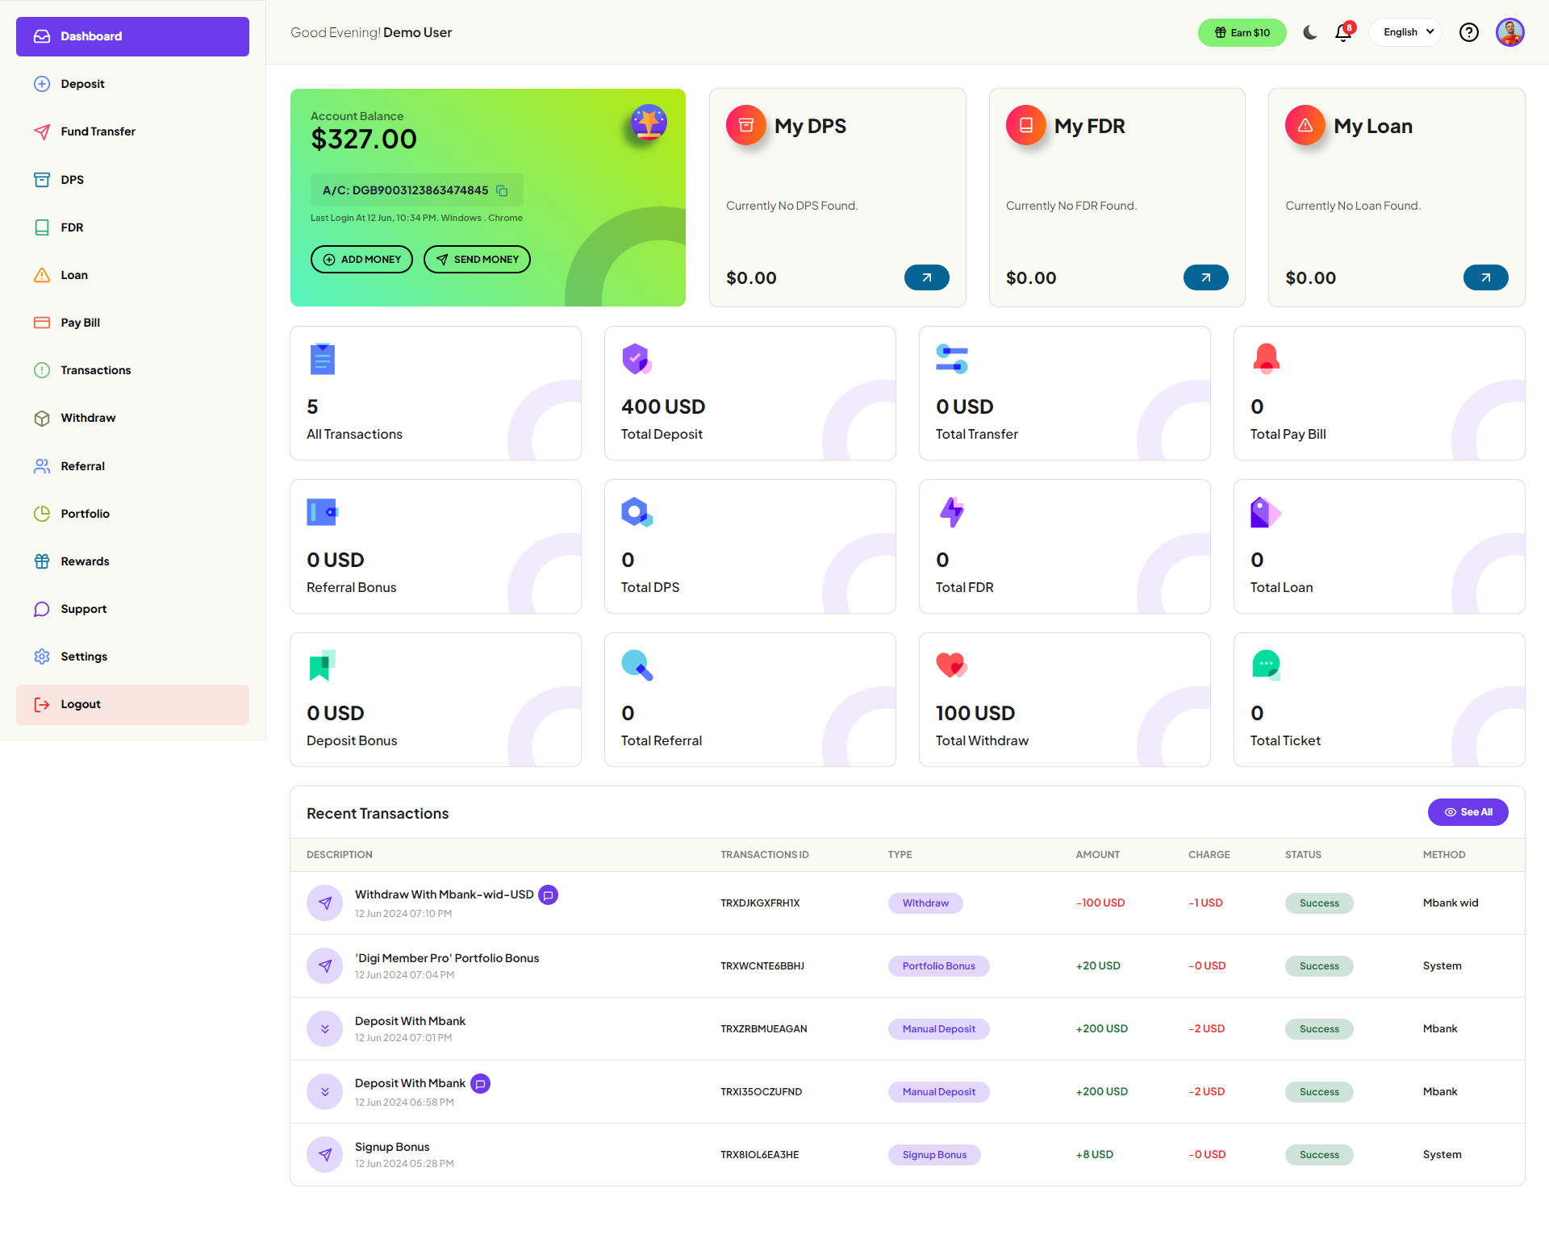Open the Total Withdraw stats card
1549x1234 pixels.
pyautogui.click(x=1064, y=699)
